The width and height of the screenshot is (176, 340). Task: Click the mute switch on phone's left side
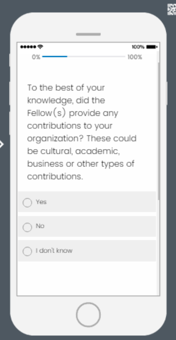click(9, 60)
